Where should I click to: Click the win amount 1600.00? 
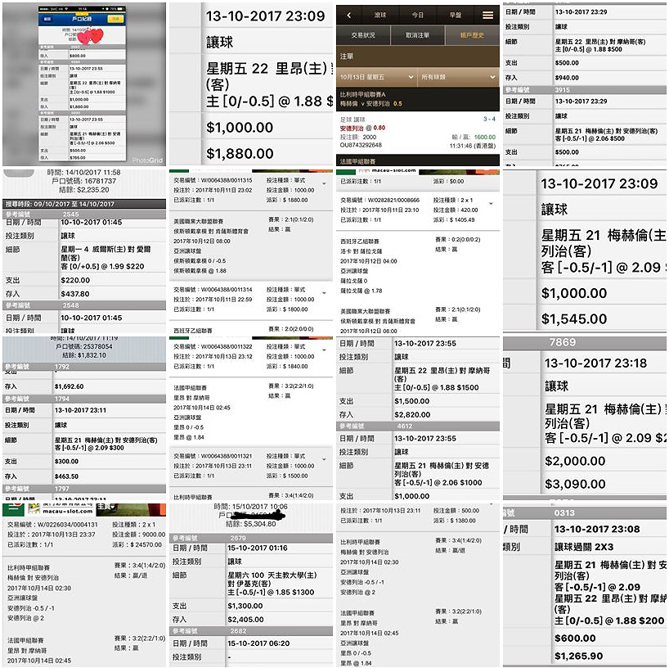[x=485, y=137]
